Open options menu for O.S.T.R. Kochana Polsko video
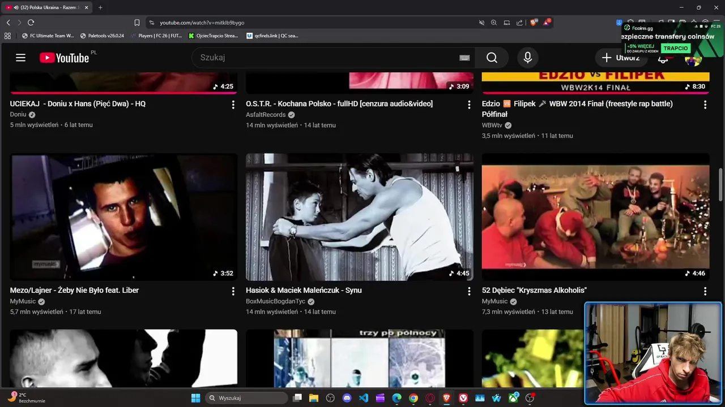Image resolution: width=725 pixels, height=407 pixels. 469,105
